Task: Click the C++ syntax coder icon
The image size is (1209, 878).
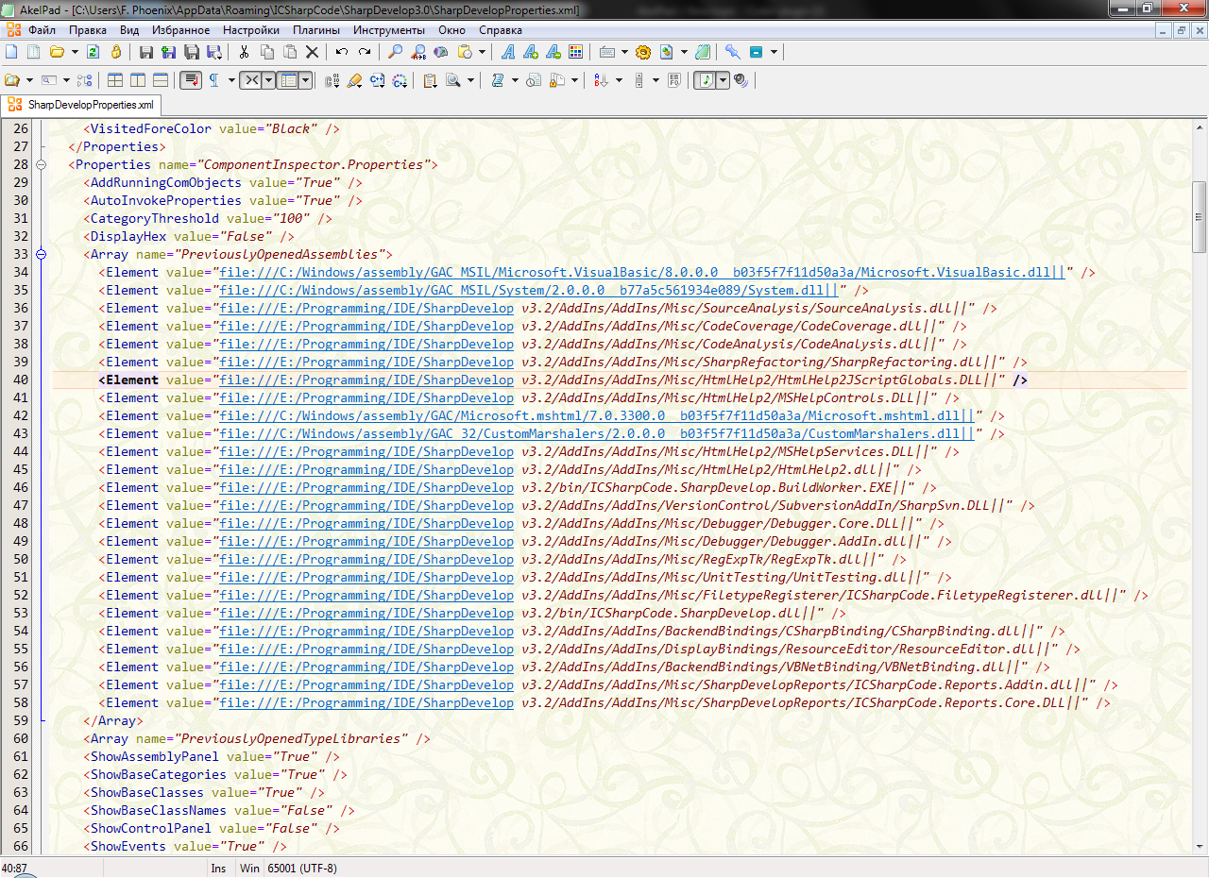Action: [377, 80]
